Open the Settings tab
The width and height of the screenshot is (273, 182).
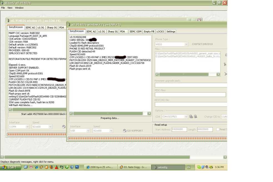point(171,32)
